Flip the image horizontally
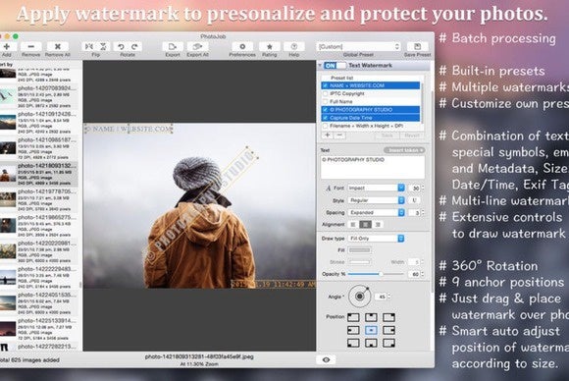Screen dimensions: 569x381 [x=89, y=46]
